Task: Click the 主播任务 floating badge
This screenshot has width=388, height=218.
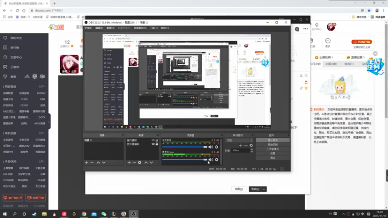Action: pos(375,66)
